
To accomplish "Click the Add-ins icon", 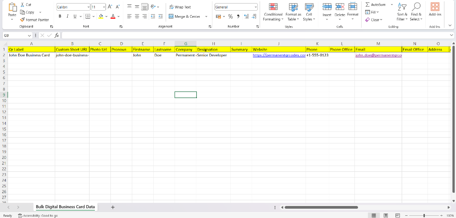I will coord(435,7).
